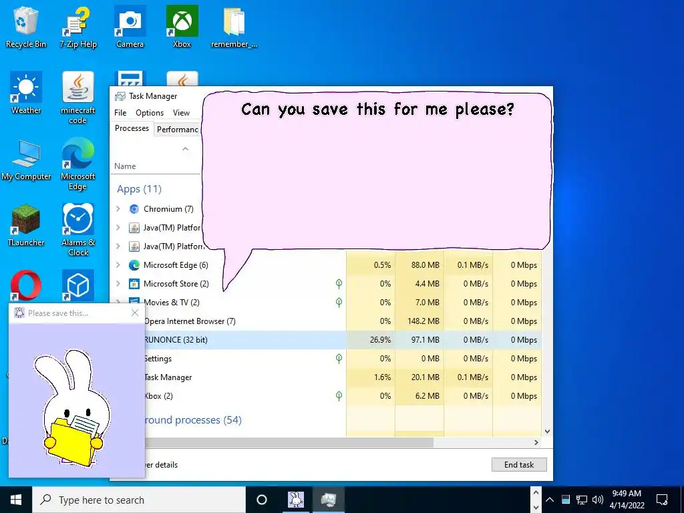The width and height of the screenshot is (684, 513).
Task: Click the End task button
Action: click(x=519, y=465)
